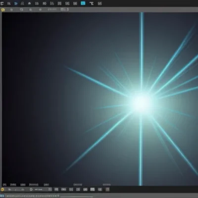This screenshot has height=198, width=198.
Task: Click the blue icon in the status bar
Action: (x=2, y=196)
